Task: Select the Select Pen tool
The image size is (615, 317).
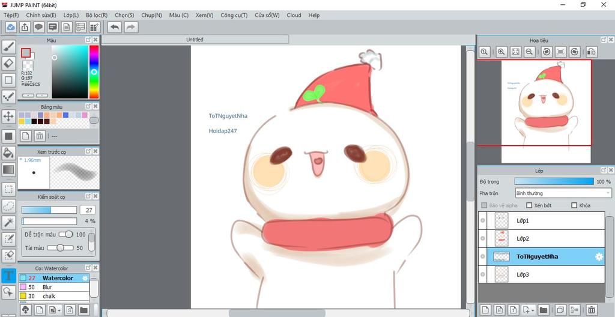Action: 8,239
